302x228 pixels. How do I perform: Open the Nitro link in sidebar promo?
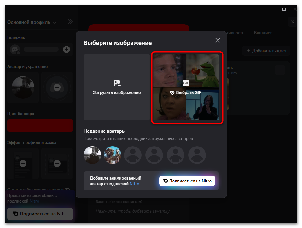[34, 201]
